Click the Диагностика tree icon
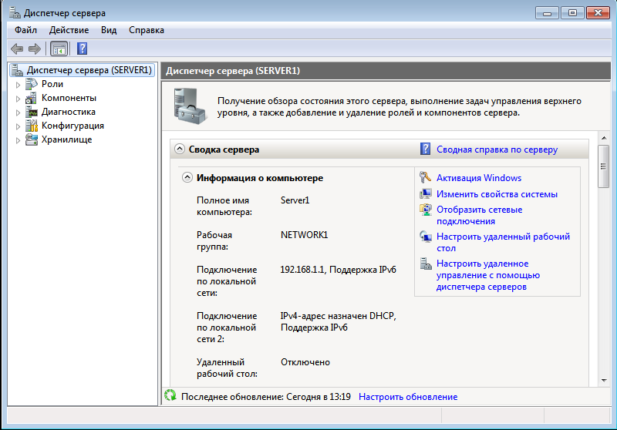Viewport: 617px width, 430px height. coord(32,112)
